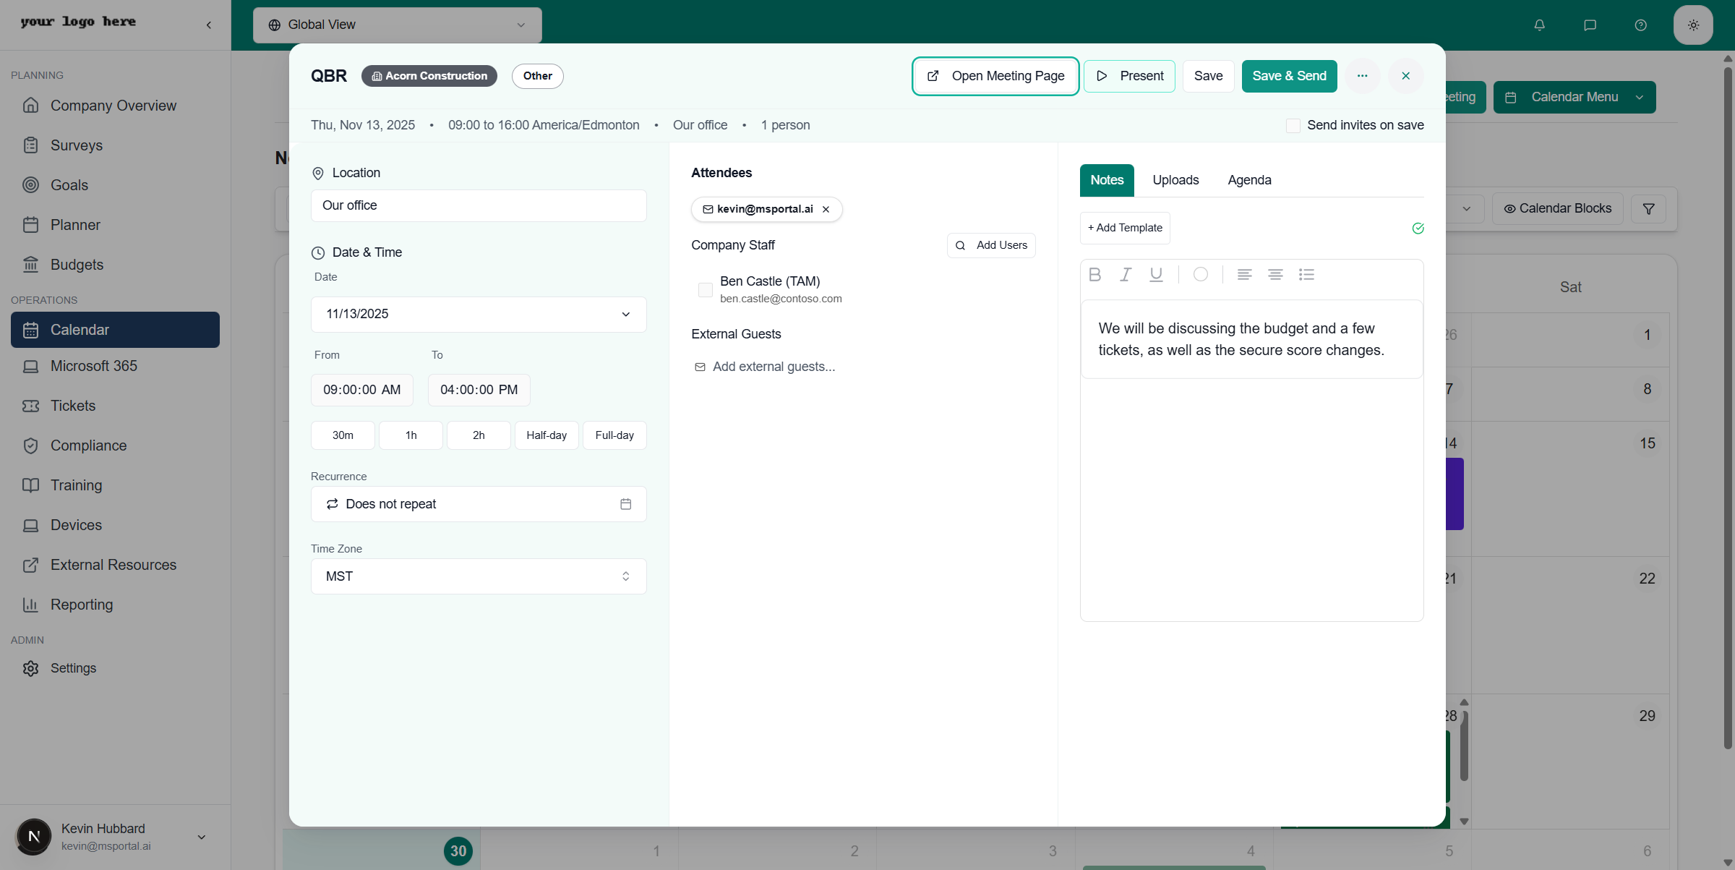This screenshot has height=870, width=1735.
Task: Switch to the Uploads tab
Action: pyautogui.click(x=1175, y=180)
